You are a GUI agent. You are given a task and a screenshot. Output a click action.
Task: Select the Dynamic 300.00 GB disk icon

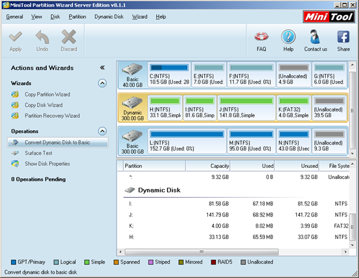pyautogui.click(x=132, y=103)
